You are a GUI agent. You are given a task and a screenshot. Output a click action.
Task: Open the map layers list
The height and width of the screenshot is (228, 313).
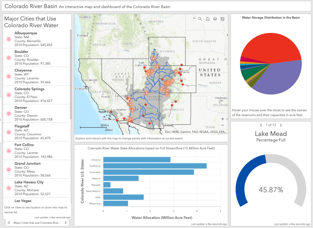(x=215, y=19)
